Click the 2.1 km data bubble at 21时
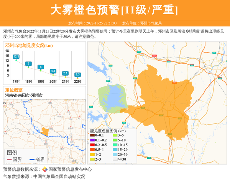Image resolution: width=230 pixels, height=181 pixels. (65, 73)
